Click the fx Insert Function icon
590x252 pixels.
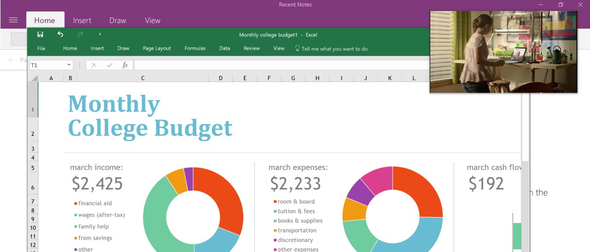125,65
